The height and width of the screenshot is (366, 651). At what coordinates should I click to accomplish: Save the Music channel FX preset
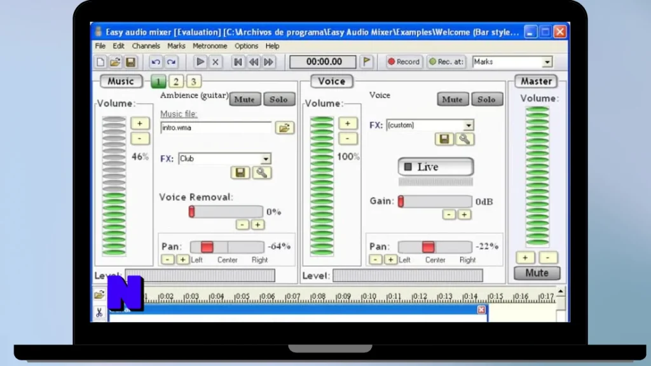pyautogui.click(x=240, y=173)
